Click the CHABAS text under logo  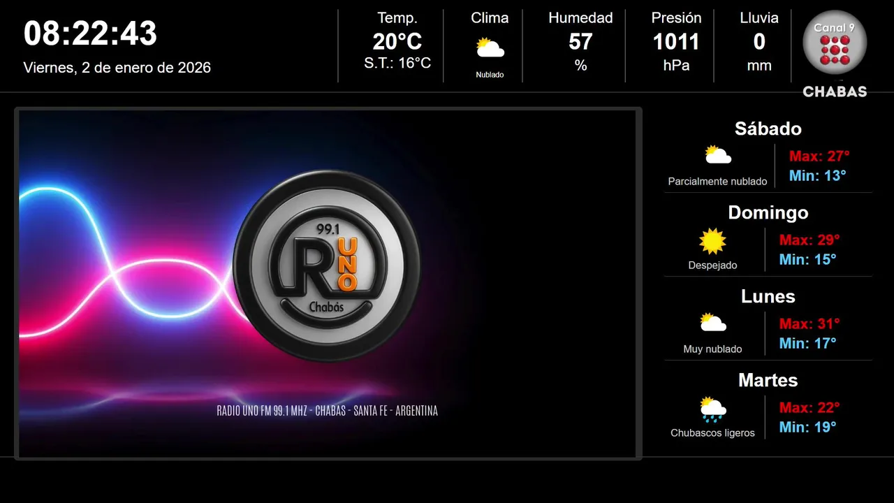[x=835, y=92]
